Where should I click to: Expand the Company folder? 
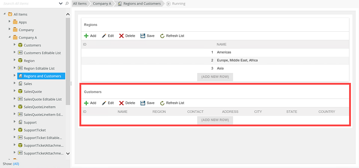click(x=9, y=29)
